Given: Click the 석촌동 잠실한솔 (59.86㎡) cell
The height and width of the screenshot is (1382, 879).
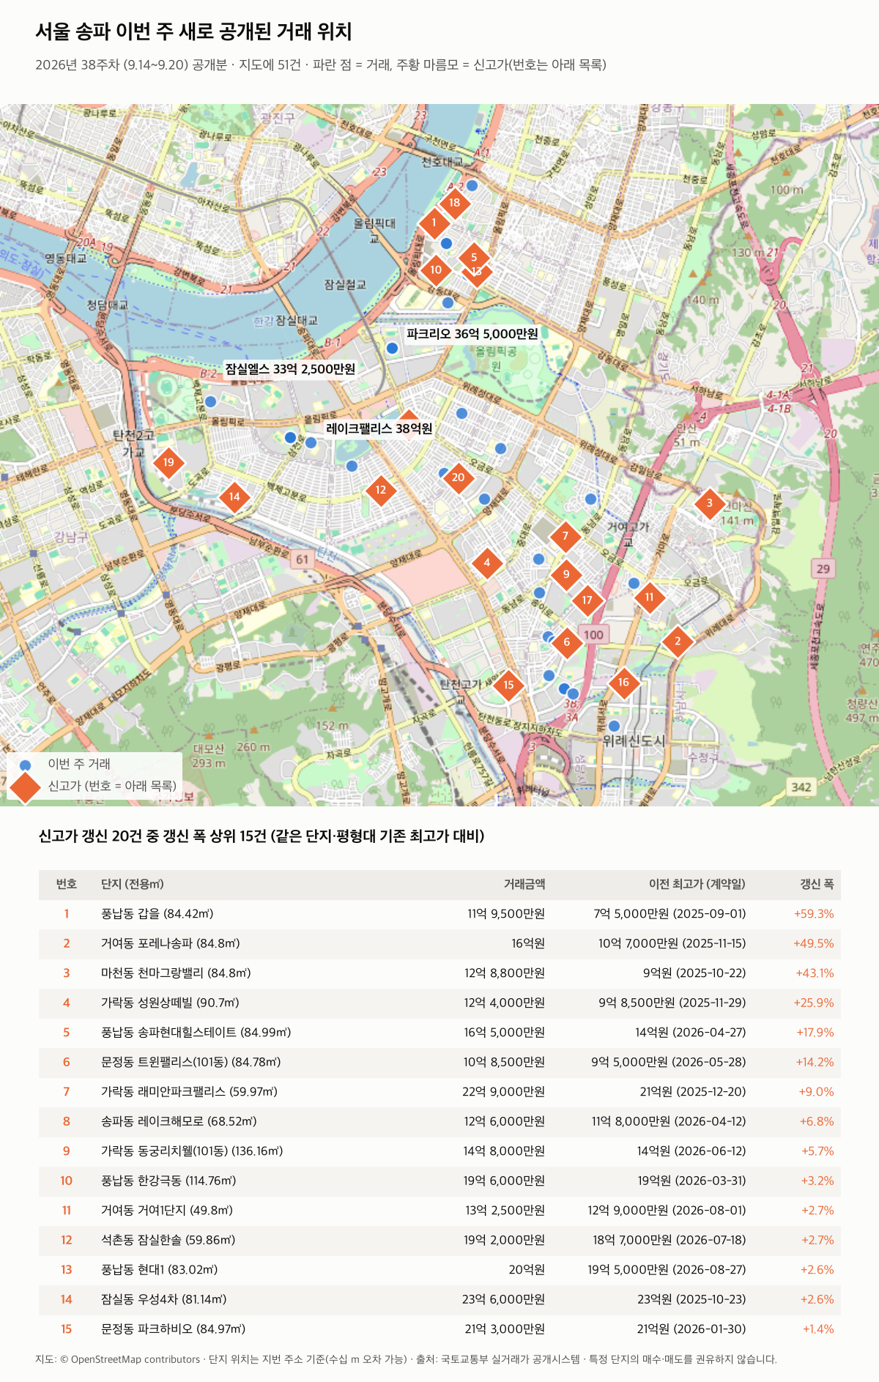Looking at the screenshot, I should point(168,1240).
